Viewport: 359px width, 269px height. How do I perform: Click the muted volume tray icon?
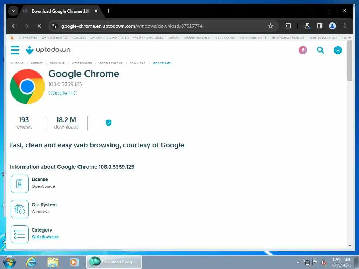click(324, 262)
